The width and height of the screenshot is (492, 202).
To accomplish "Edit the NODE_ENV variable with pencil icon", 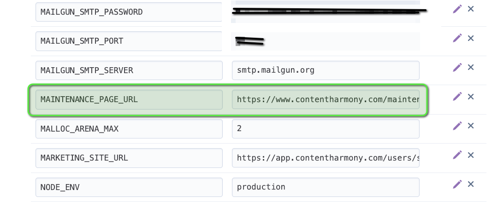I will (x=457, y=184).
